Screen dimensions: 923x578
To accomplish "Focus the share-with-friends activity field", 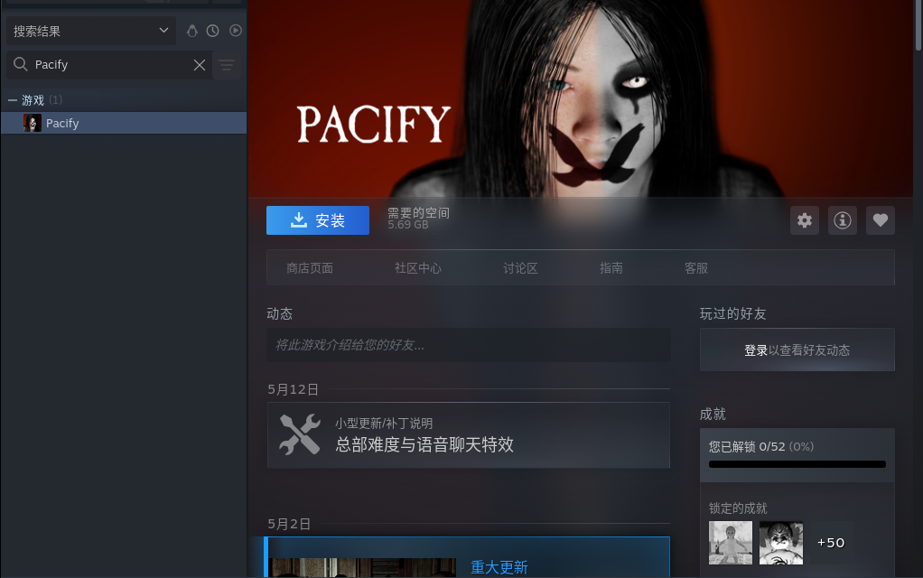I will 469,345.
